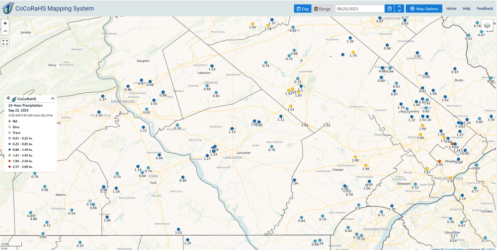Open the Feedback link
Image resolution: width=497 pixels, height=250 pixels.
click(484, 8)
